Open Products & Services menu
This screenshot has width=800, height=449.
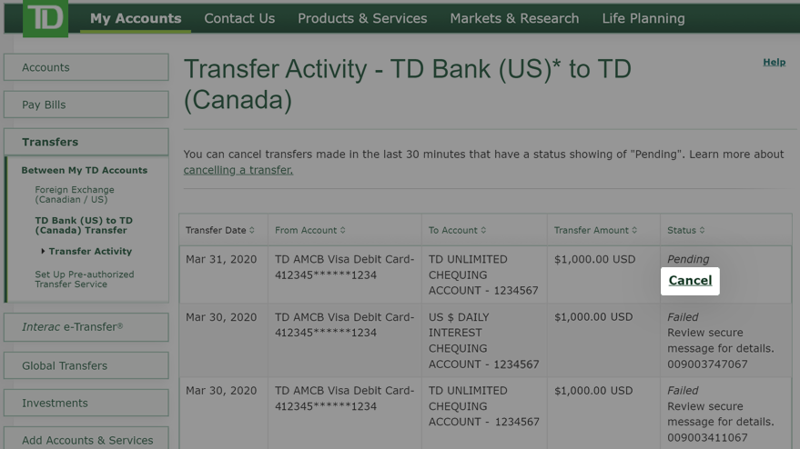[x=362, y=18]
